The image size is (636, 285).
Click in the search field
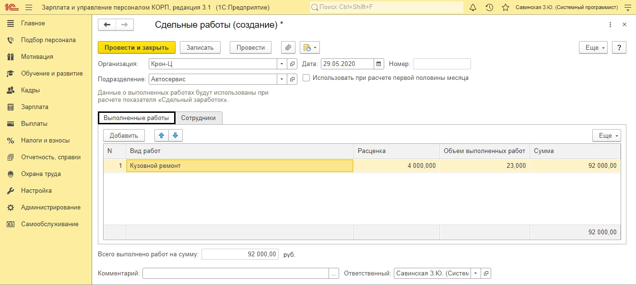(x=386, y=8)
